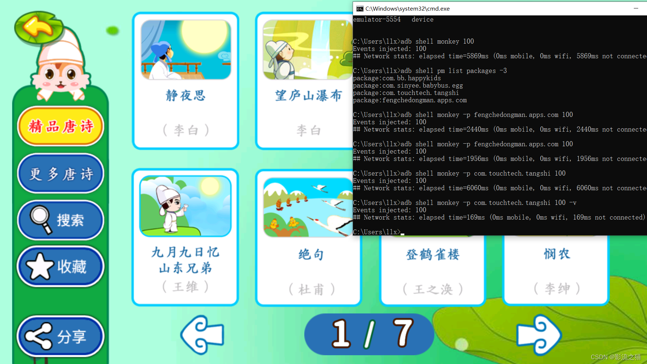Viewport: 647px width, 364px height.
Task: Click the 分享 share icon
Action: click(x=60, y=335)
